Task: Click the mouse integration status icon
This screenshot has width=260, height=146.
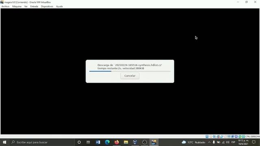Action: click(240, 136)
